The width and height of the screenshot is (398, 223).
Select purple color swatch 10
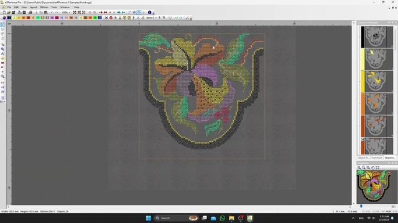point(52,18)
